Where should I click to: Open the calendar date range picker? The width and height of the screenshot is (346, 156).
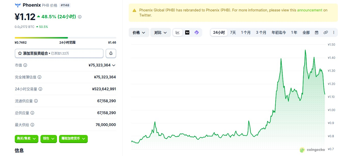pos(316,32)
